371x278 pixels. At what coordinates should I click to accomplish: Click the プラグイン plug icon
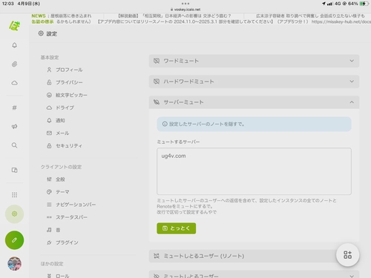[49, 242]
